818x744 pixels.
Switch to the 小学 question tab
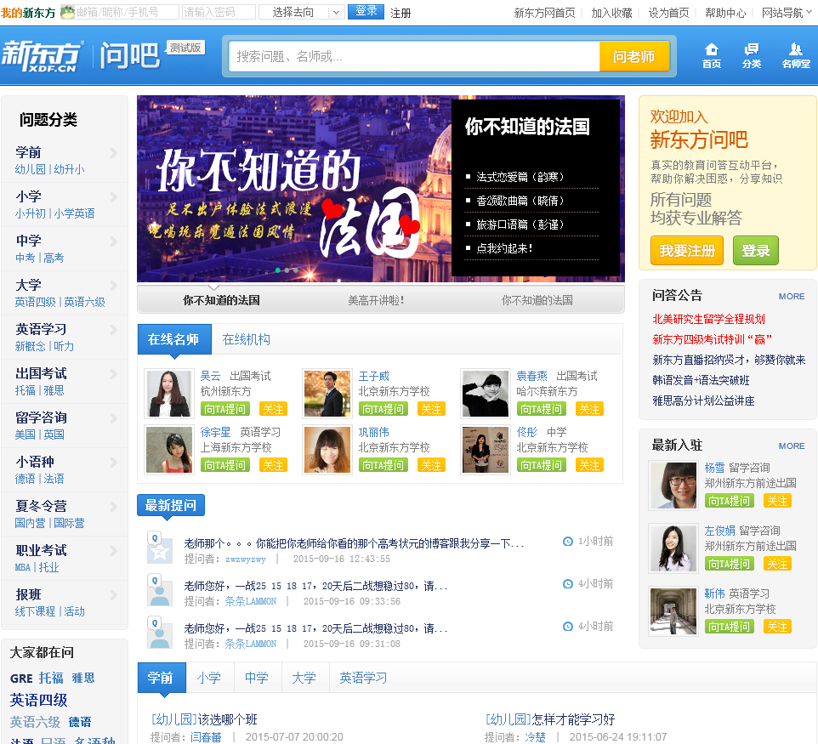tap(209, 678)
